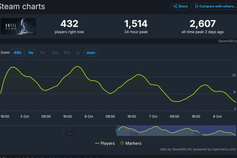The width and height of the screenshot is (237, 158).
Task: Set chart zoom to 1y
Action: pyautogui.click(x=78, y=53)
